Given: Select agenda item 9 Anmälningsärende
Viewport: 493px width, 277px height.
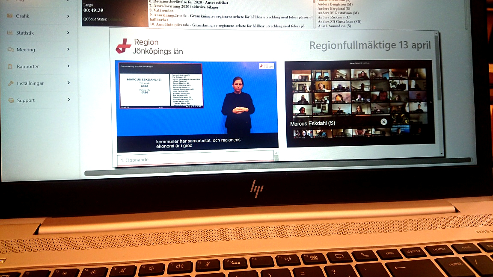Looking at the screenshot, I should 231,17.
